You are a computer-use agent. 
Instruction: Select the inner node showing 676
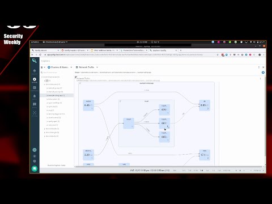click(164, 110)
